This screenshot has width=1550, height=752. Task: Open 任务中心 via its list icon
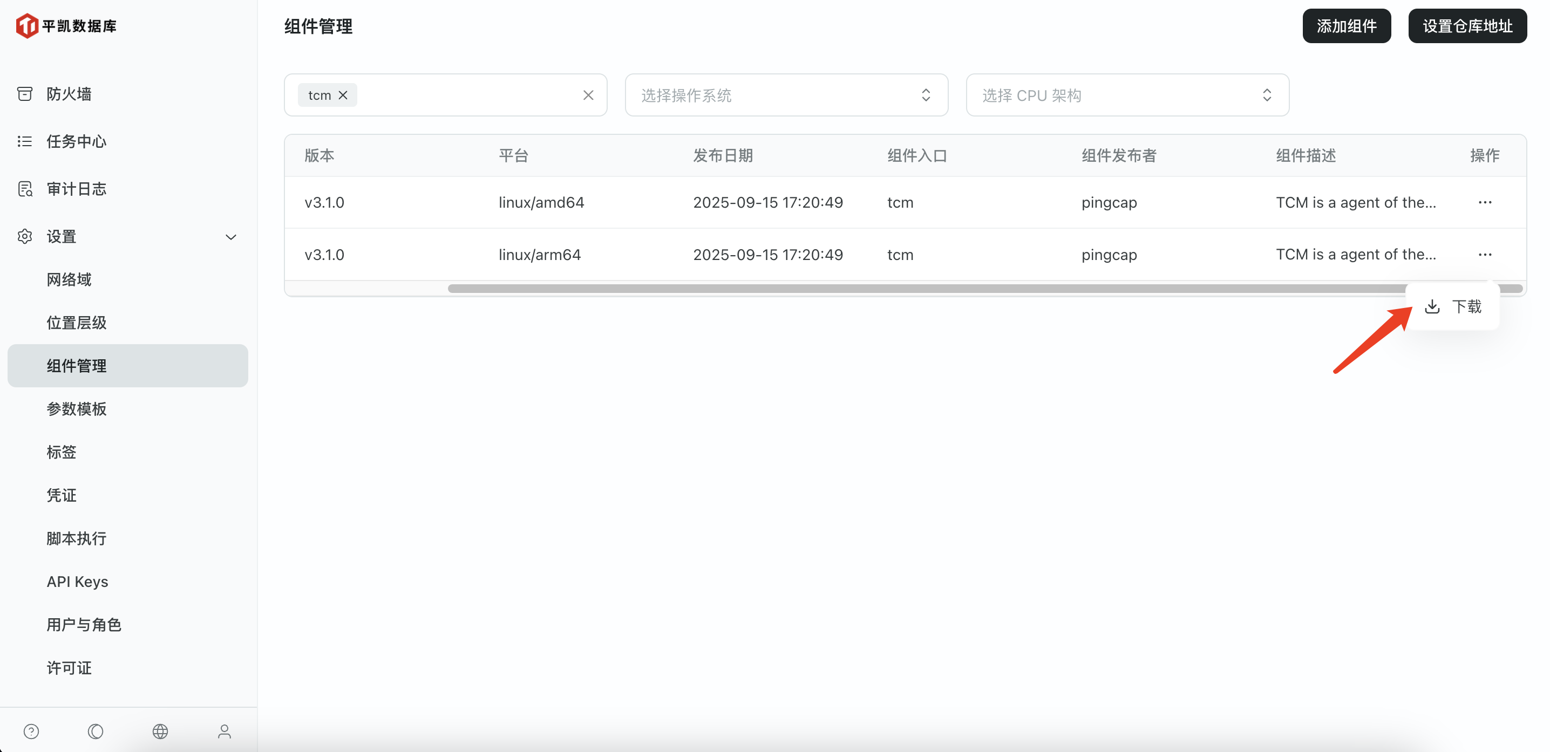click(x=25, y=141)
